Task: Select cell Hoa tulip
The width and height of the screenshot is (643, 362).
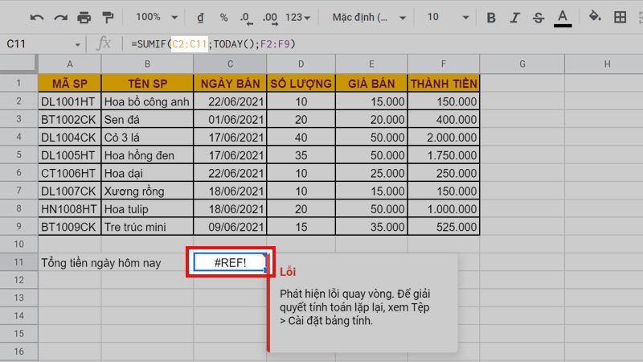Action: 147,209
